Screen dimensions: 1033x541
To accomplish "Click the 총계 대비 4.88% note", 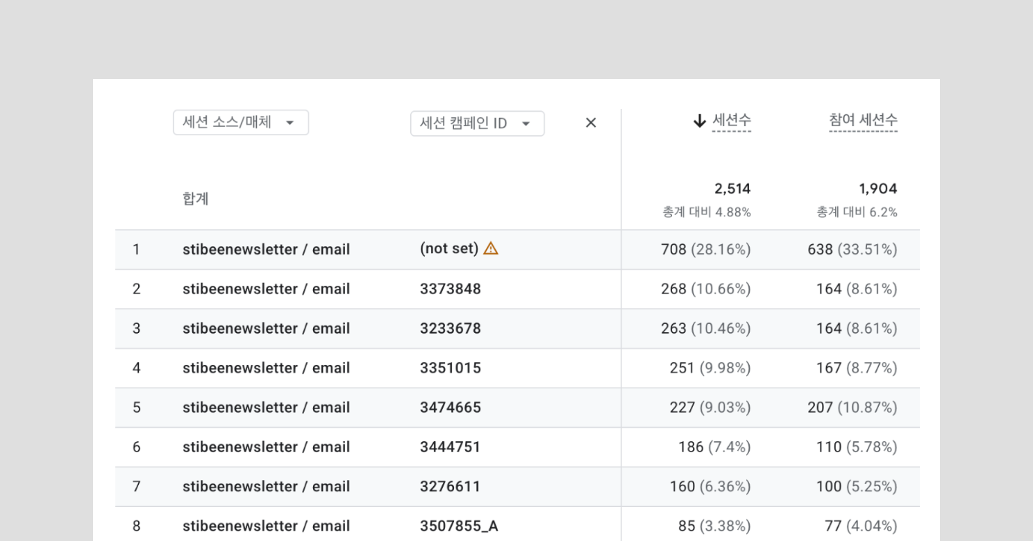I will [x=707, y=212].
